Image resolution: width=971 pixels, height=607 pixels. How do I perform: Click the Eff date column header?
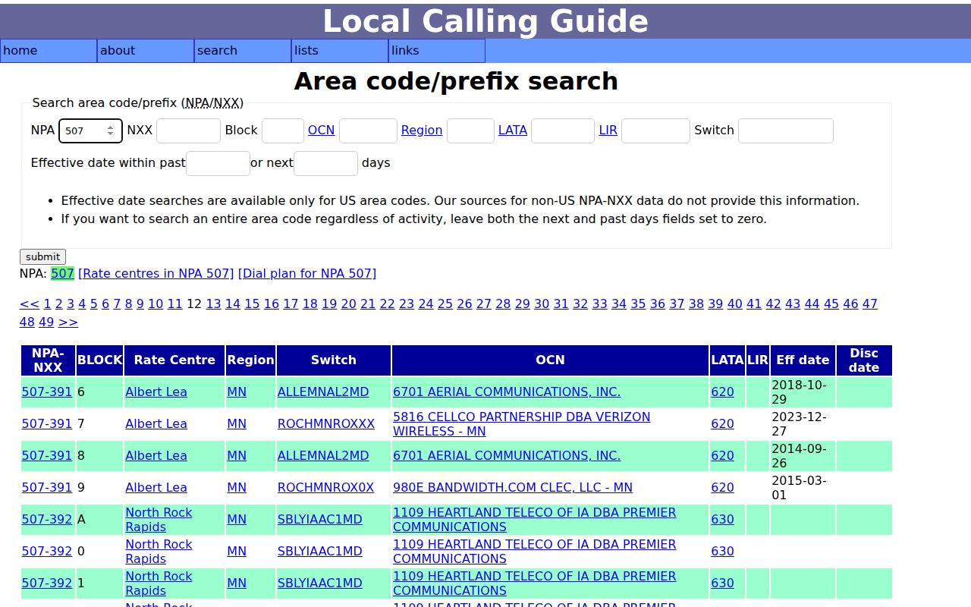[803, 360]
